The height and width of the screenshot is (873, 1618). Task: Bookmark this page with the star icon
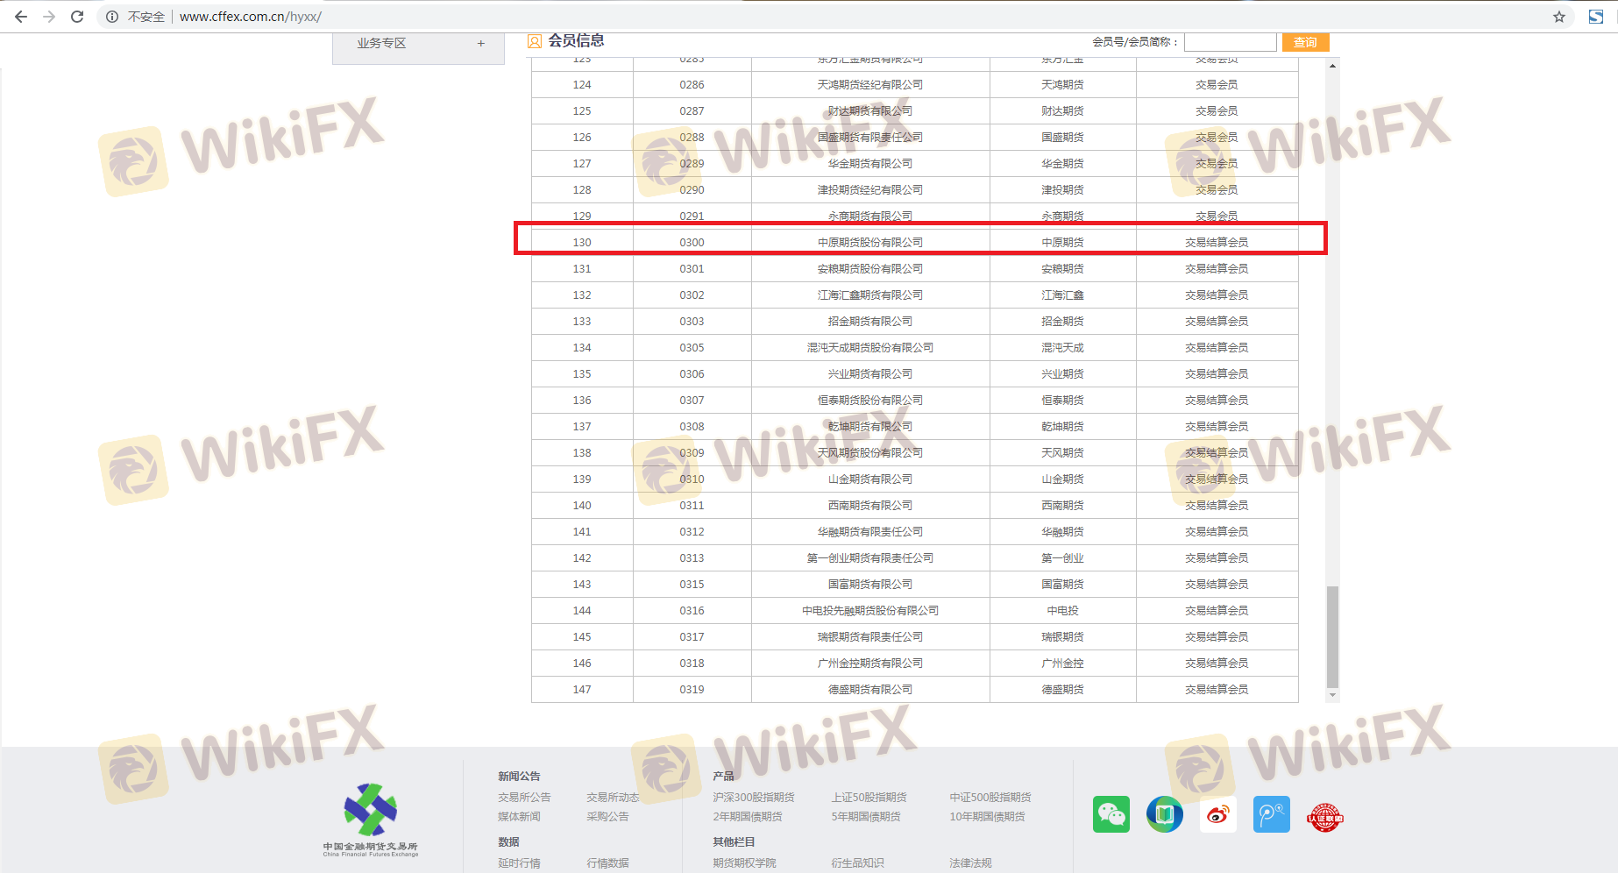[1558, 17]
